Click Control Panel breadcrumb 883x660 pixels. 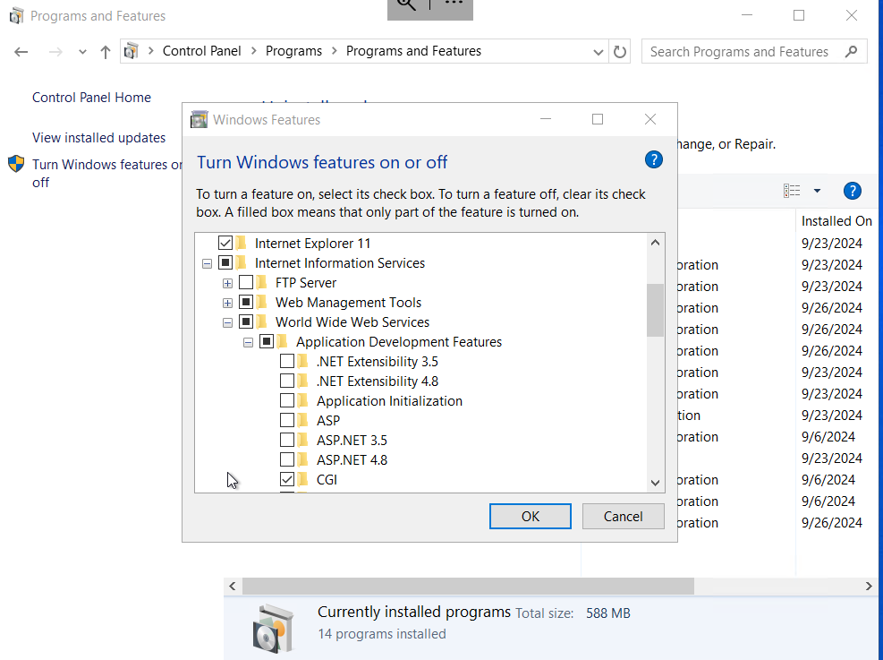click(201, 51)
